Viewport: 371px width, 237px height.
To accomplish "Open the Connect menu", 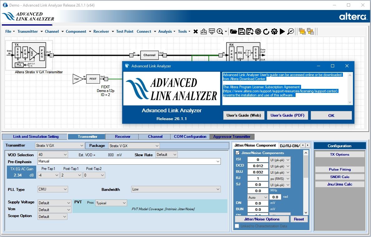I will click(146, 31).
